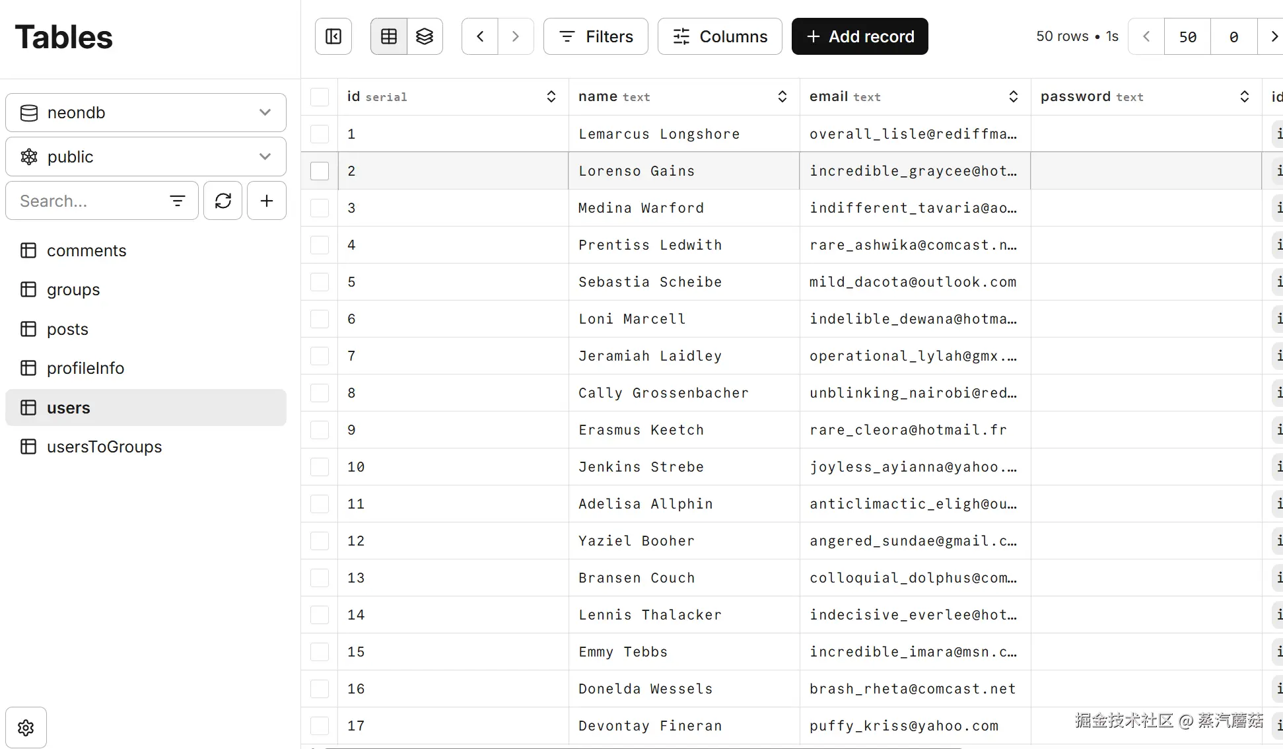Sort by the name column arrows

pyautogui.click(x=782, y=97)
